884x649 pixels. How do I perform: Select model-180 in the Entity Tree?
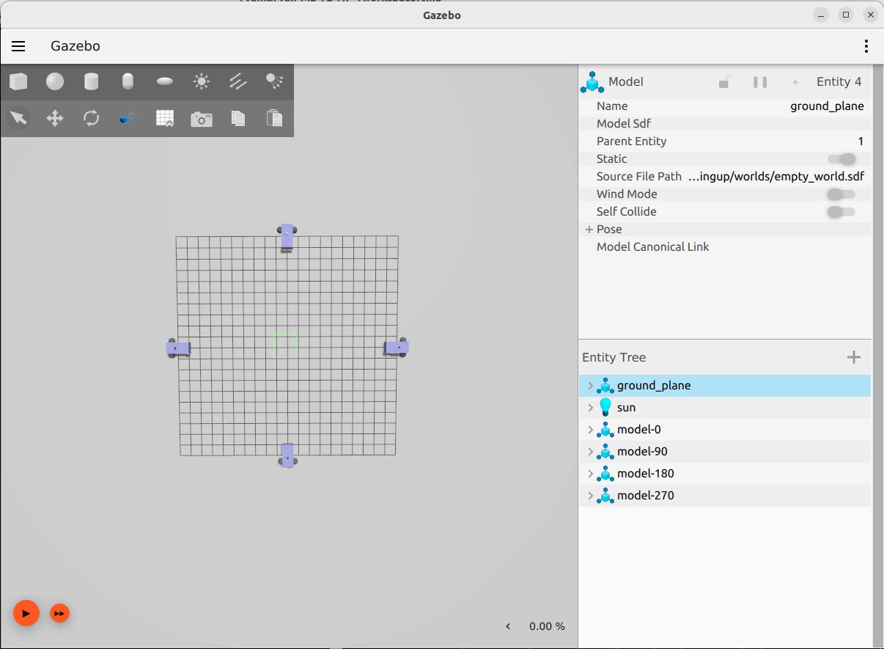tap(725, 474)
